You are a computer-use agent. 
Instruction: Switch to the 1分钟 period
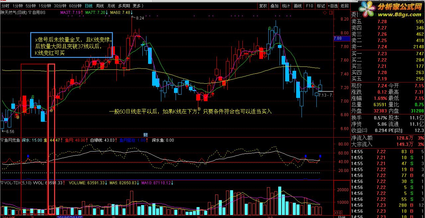pyautogui.click(x=17, y=6)
